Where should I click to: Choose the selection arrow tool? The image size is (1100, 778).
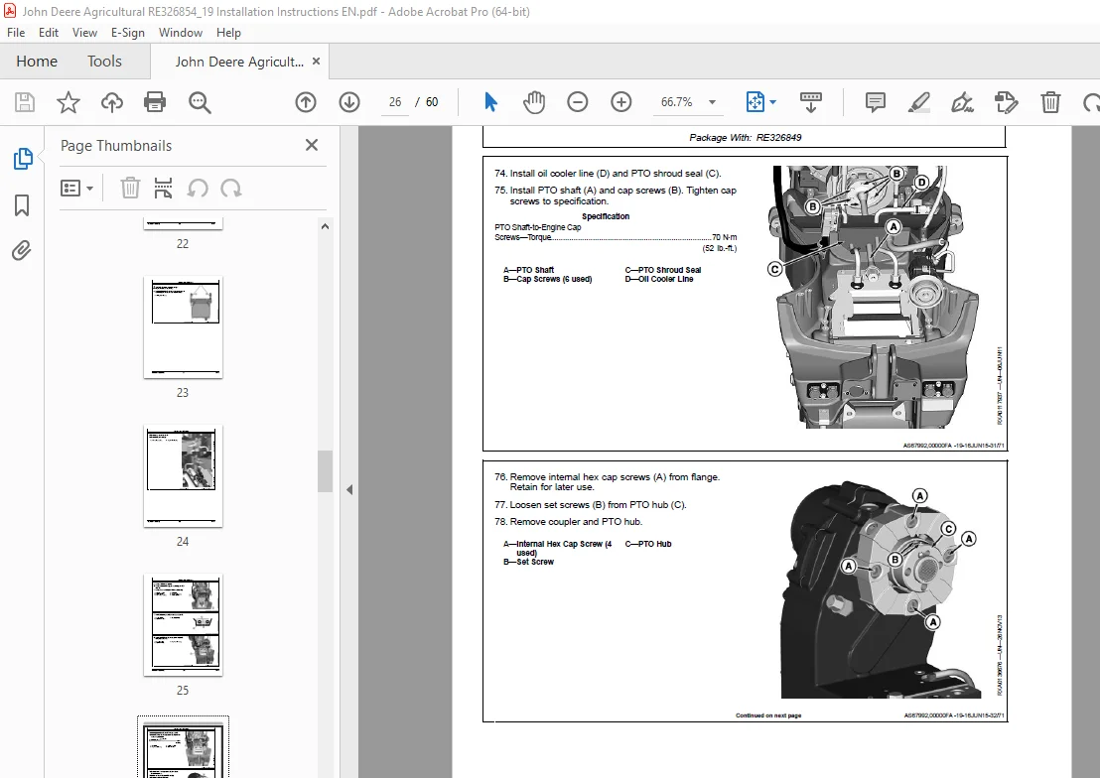pos(490,102)
